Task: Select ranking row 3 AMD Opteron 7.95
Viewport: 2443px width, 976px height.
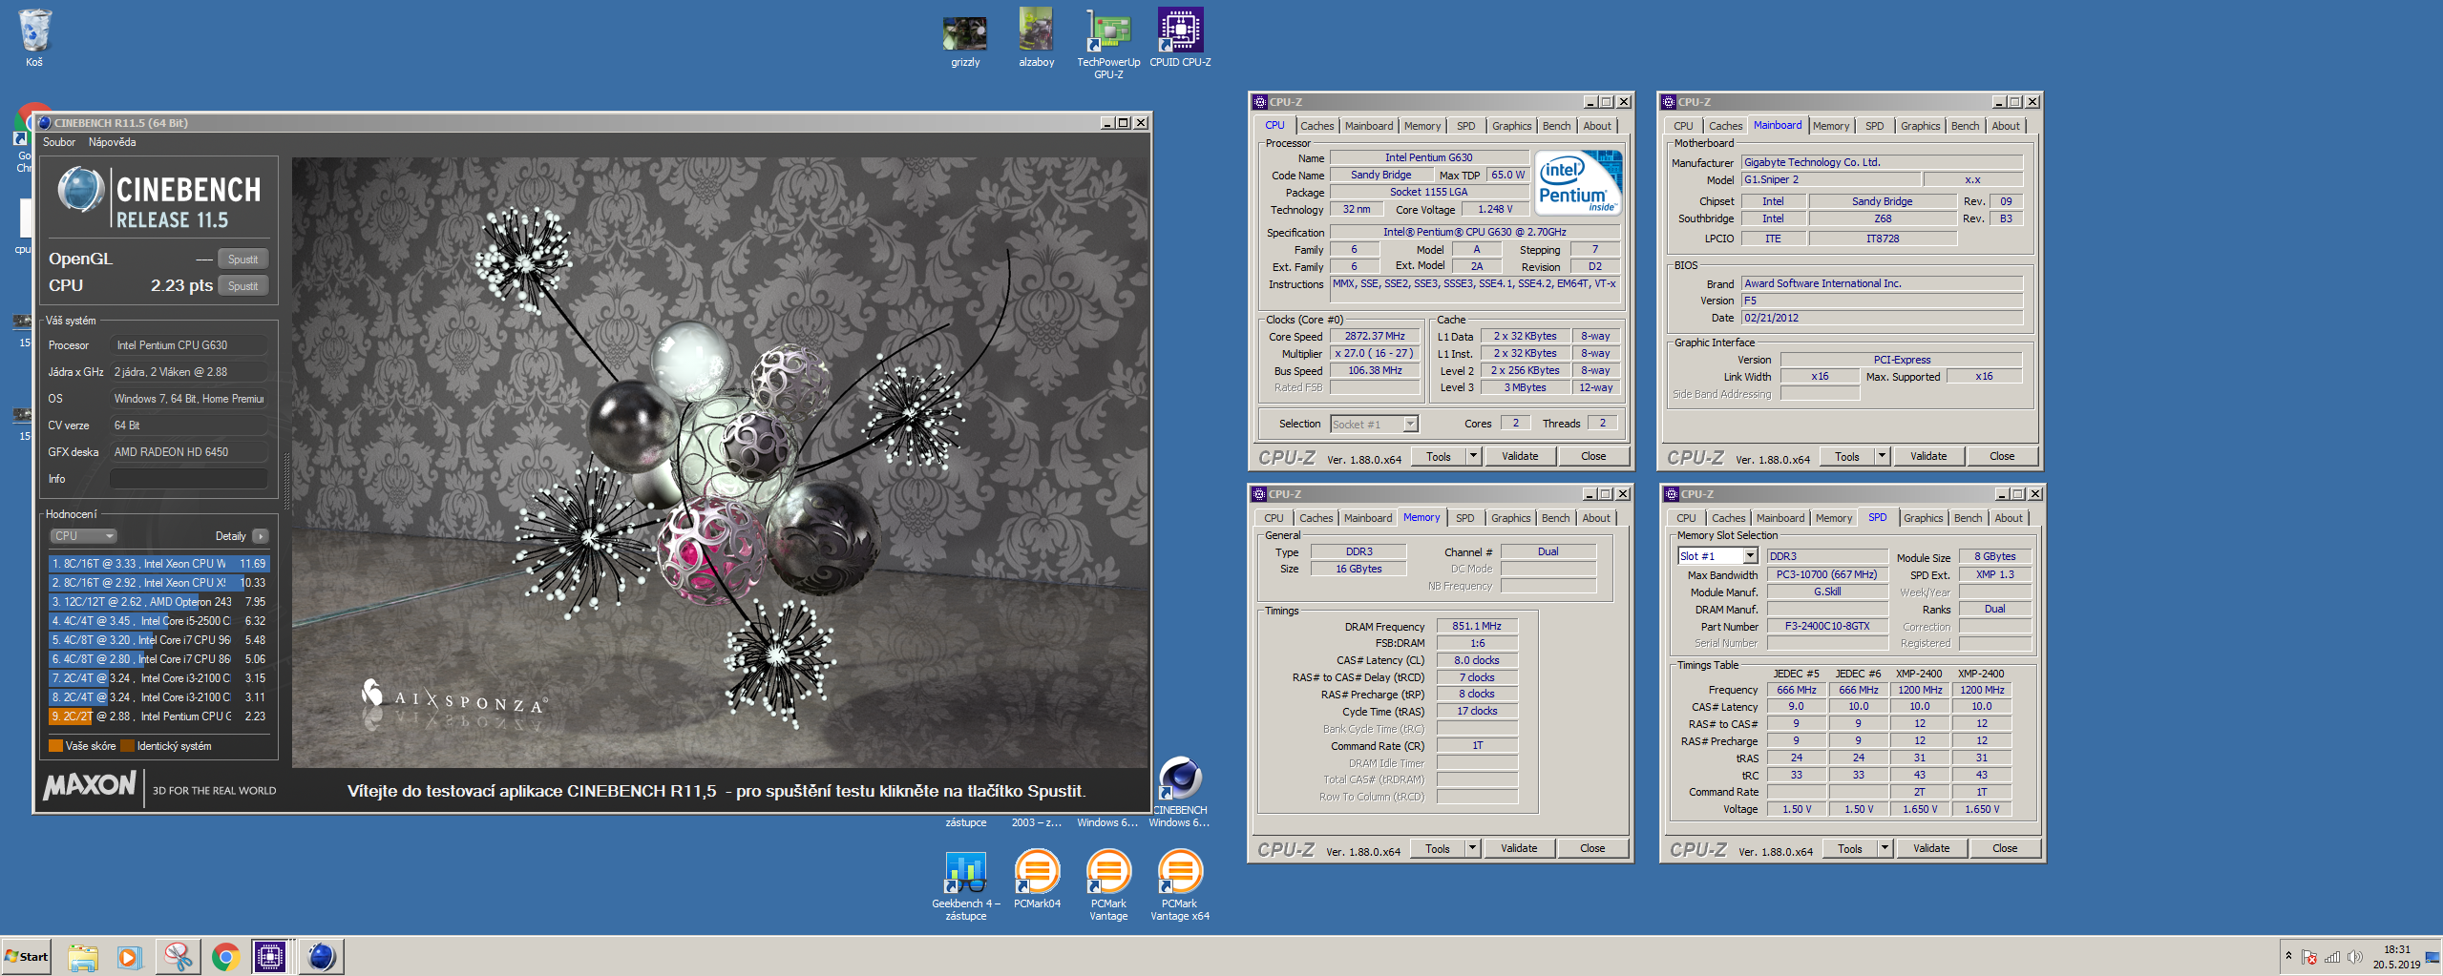Action: click(x=158, y=602)
